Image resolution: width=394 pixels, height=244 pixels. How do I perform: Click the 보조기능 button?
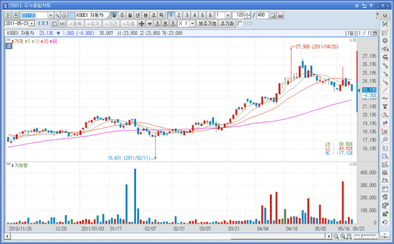point(208,24)
